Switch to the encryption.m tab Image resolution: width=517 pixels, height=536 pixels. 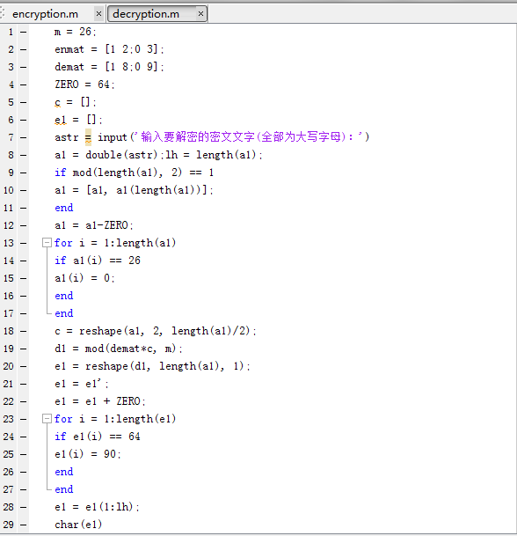click(x=45, y=14)
